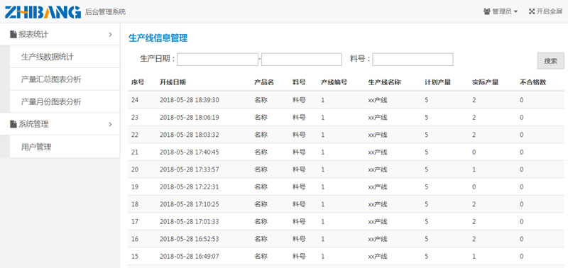This screenshot has height=268, width=568.
Task: Click xx产线 in row 17
Action: (378, 222)
